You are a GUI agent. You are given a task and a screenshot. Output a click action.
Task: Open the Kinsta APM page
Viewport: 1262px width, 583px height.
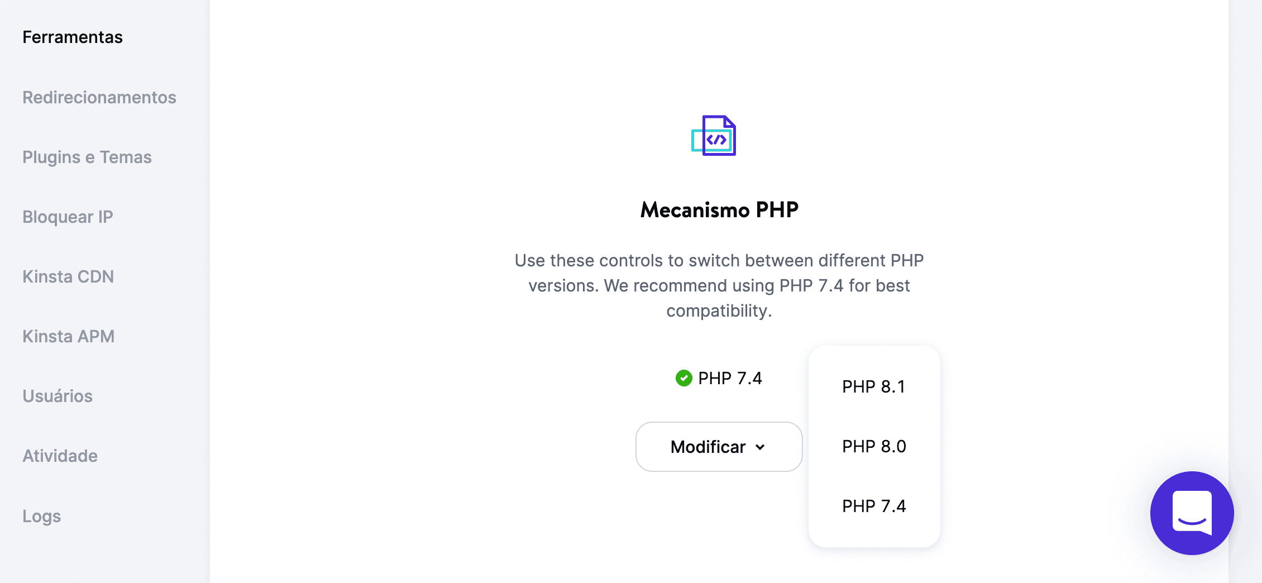click(68, 336)
